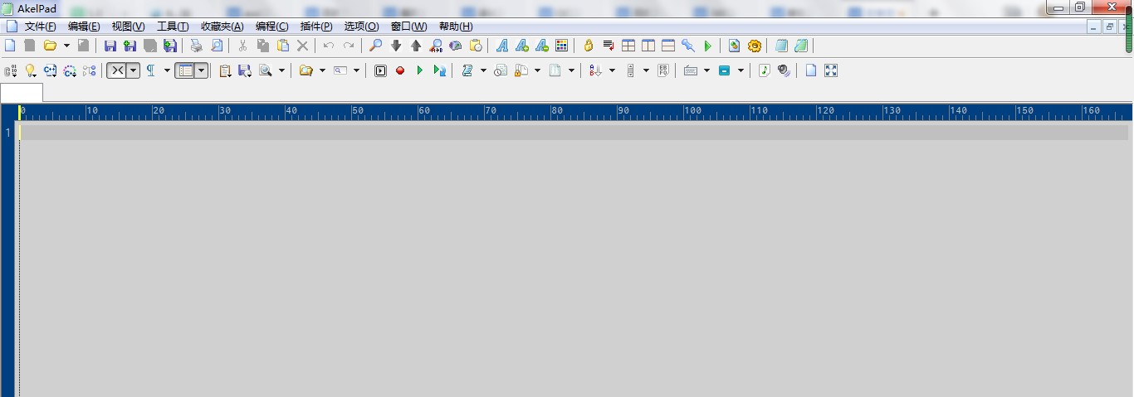Toggle the line folding X button
This screenshot has height=397, width=1134.
(117, 70)
